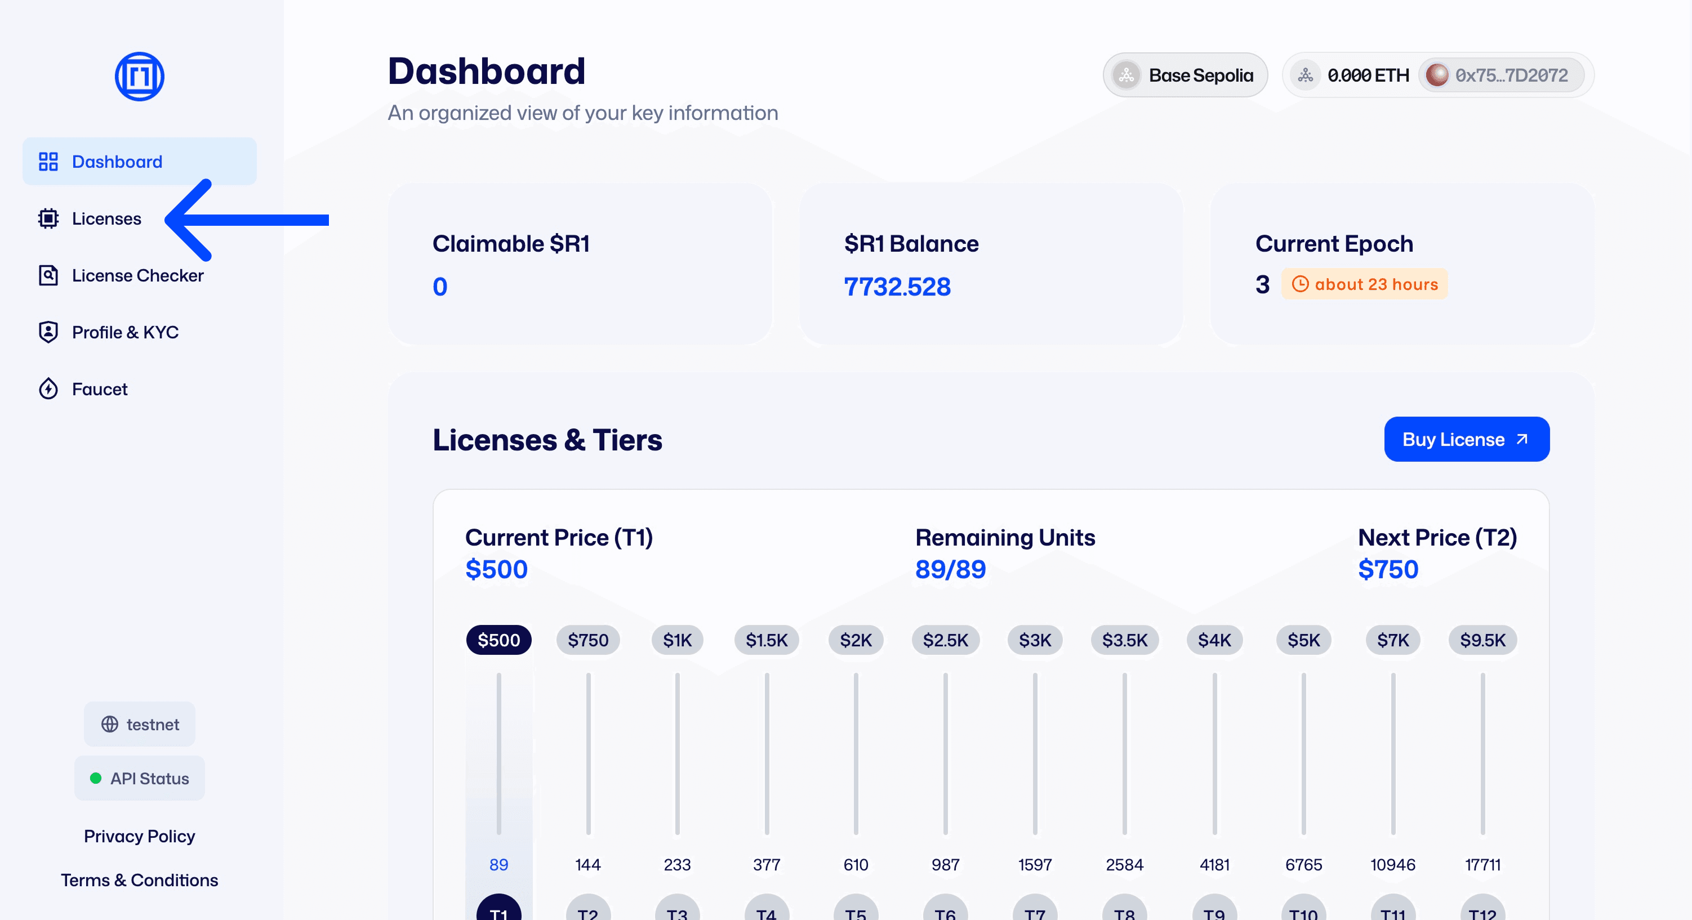This screenshot has width=1692, height=920.
Task: Click the T2 tier circle marker
Action: (x=588, y=908)
